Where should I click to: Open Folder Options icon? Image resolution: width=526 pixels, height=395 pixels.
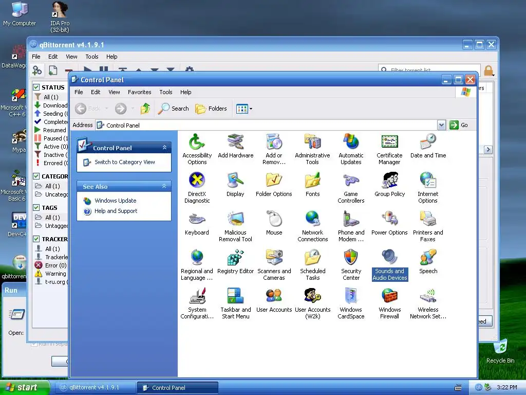click(274, 185)
